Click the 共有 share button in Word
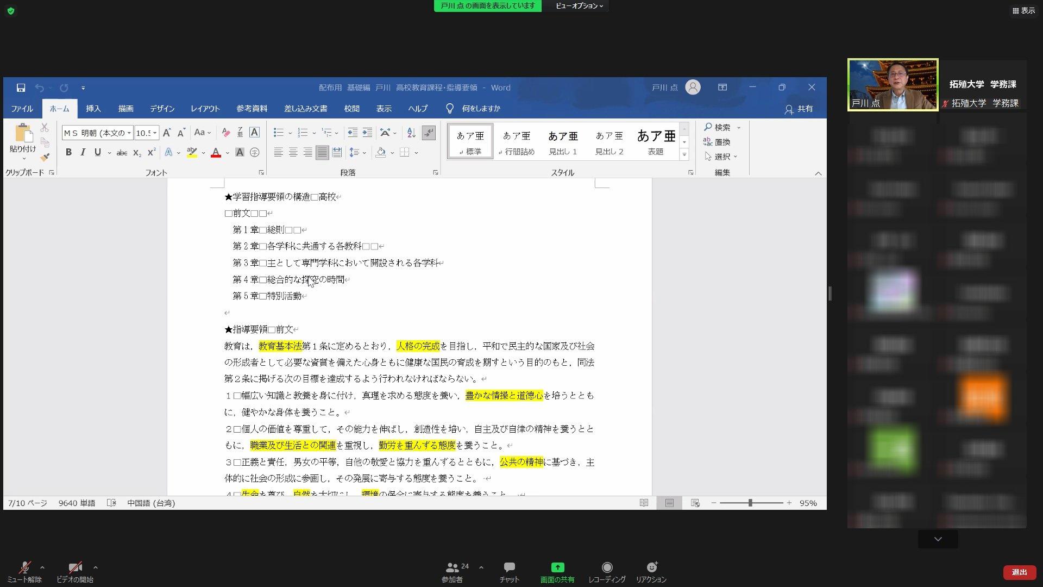 coord(799,109)
